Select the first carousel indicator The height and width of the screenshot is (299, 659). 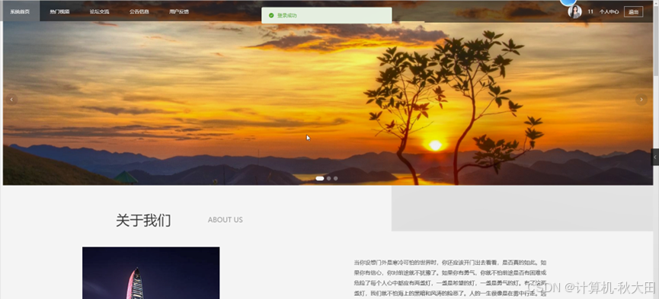[320, 179]
